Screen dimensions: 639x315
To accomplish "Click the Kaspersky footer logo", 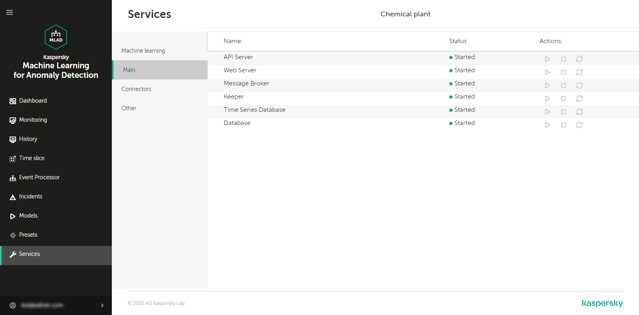I will pos(602,303).
